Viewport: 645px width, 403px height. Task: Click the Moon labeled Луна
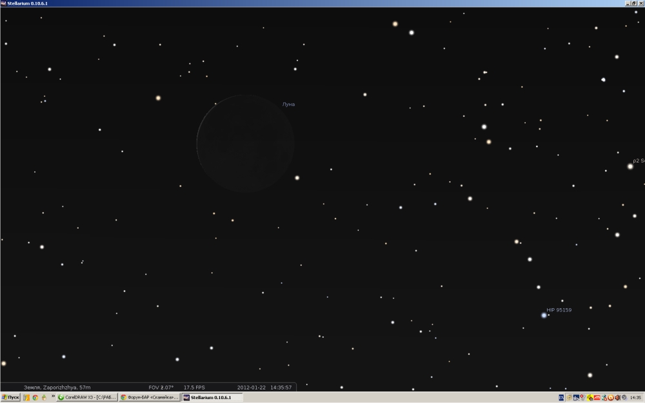click(246, 143)
